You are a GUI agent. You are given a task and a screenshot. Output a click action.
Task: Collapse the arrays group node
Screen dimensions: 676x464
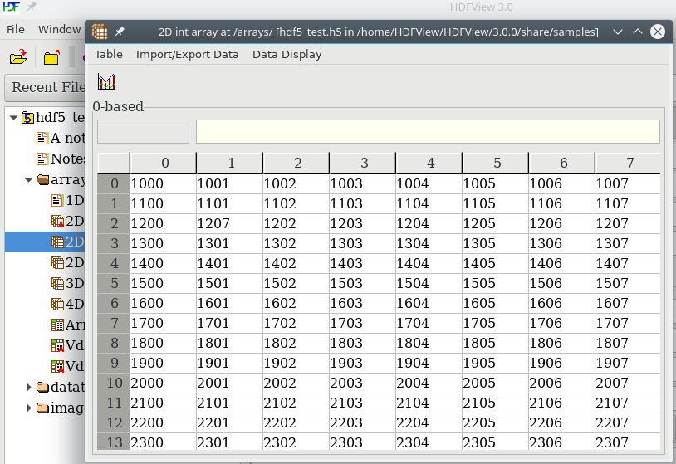click(28, 179)
